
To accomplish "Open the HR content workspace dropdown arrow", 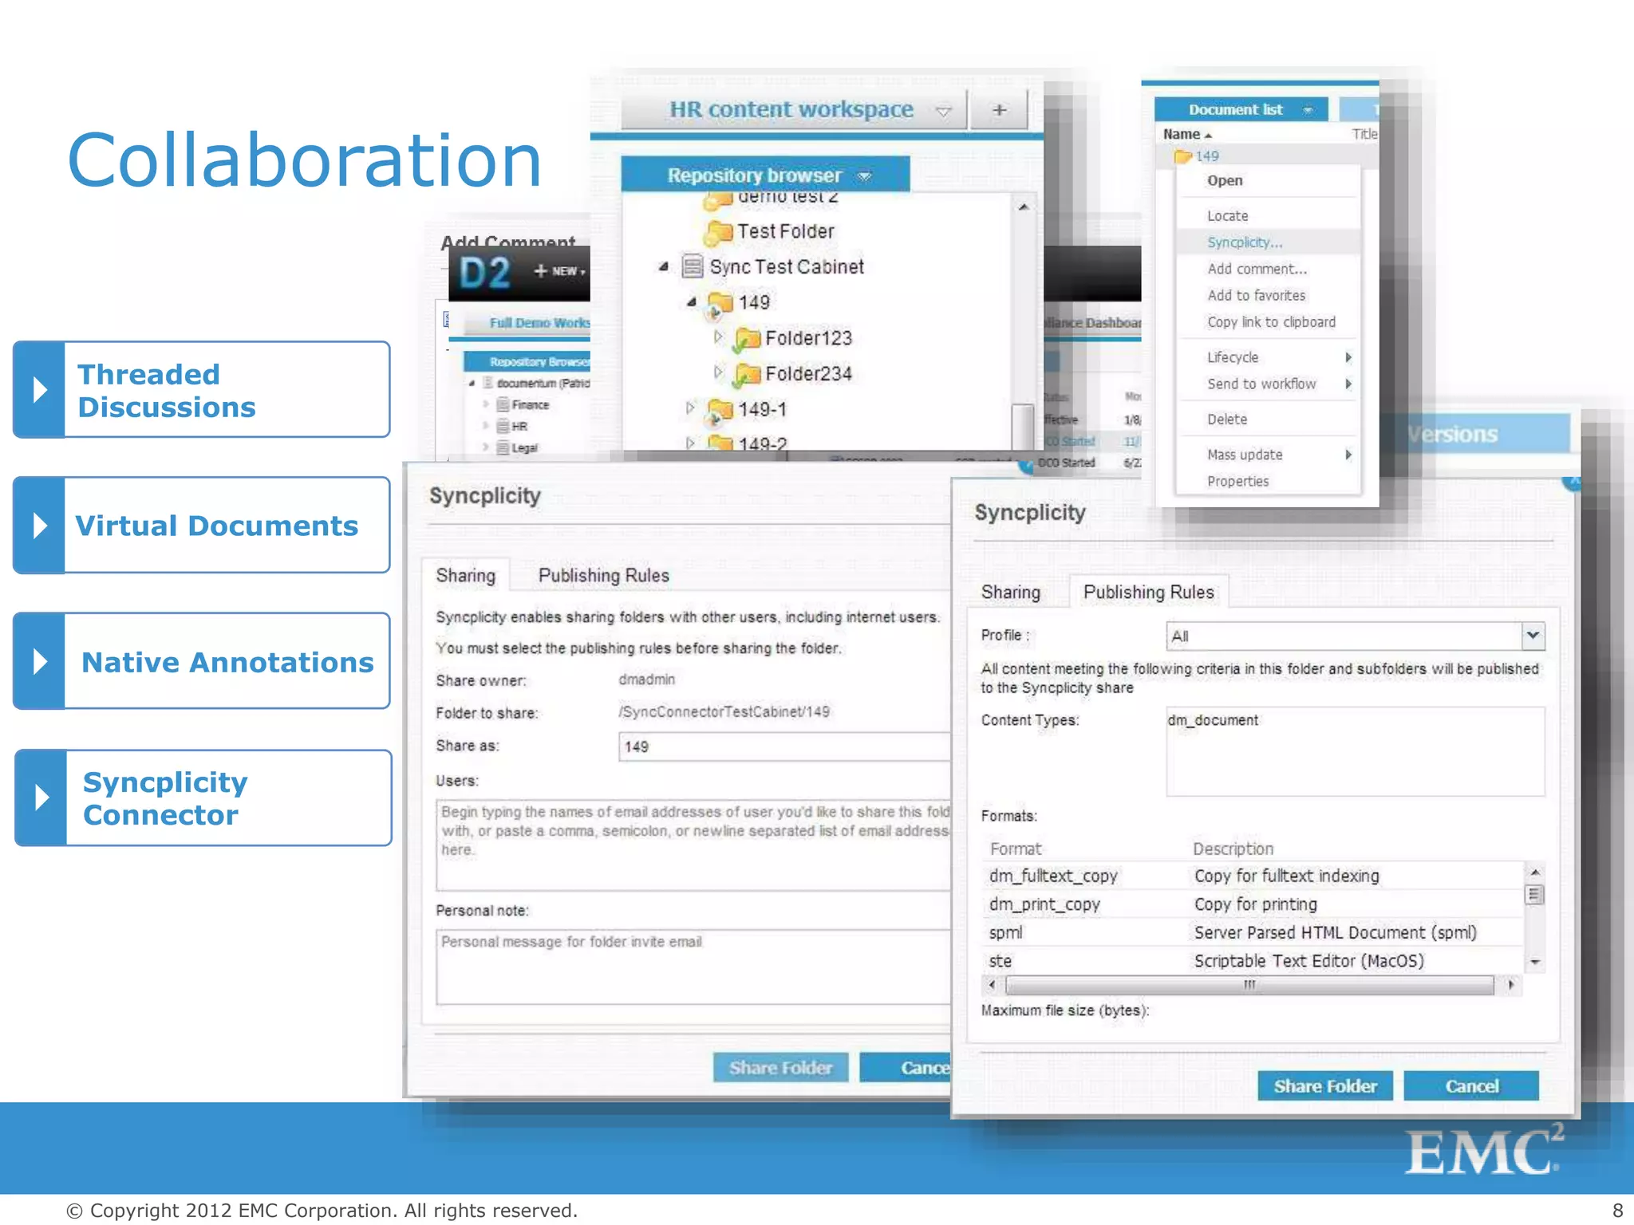I will pyautogui.click(x=943, y=112).
